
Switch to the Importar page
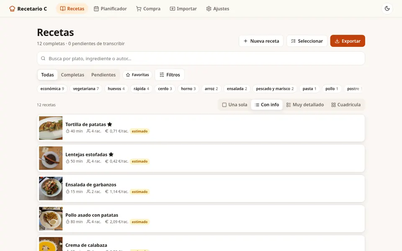click(x=183, y=9)
